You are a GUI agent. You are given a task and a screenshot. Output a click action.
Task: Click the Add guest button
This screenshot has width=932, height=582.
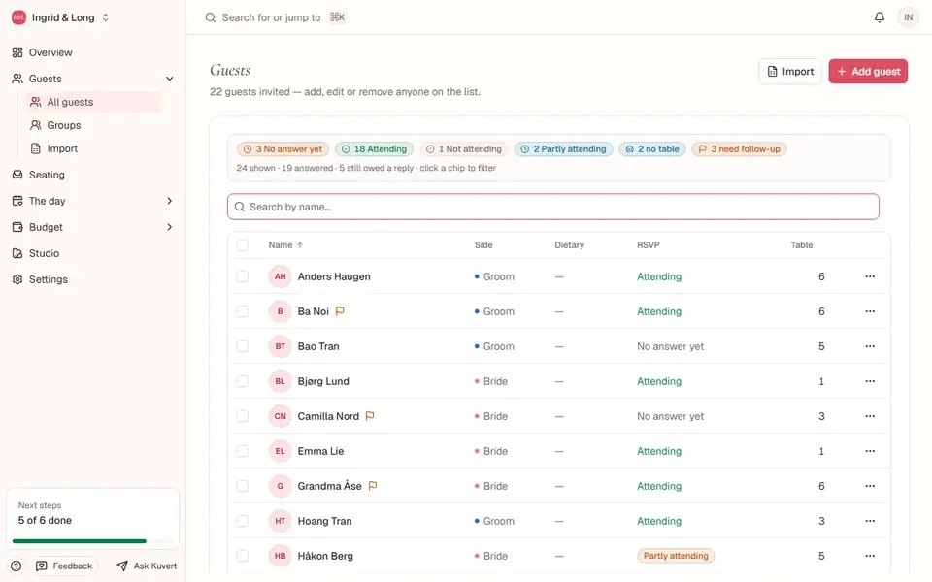pos(868,71)
